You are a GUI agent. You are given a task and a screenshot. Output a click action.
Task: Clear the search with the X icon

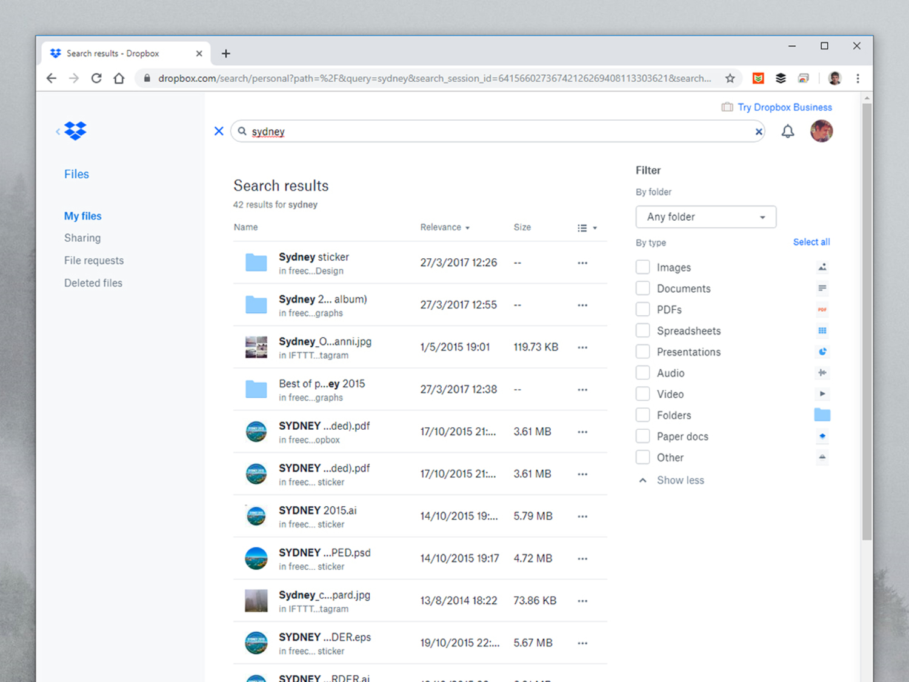pos(759,131)
